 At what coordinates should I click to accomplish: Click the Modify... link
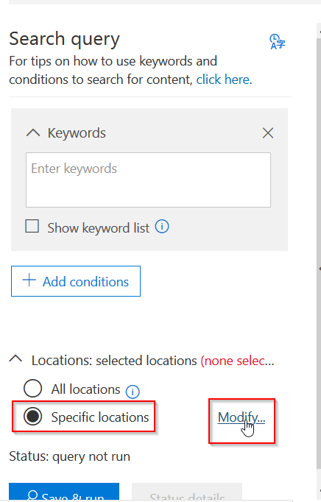[241, 417]
